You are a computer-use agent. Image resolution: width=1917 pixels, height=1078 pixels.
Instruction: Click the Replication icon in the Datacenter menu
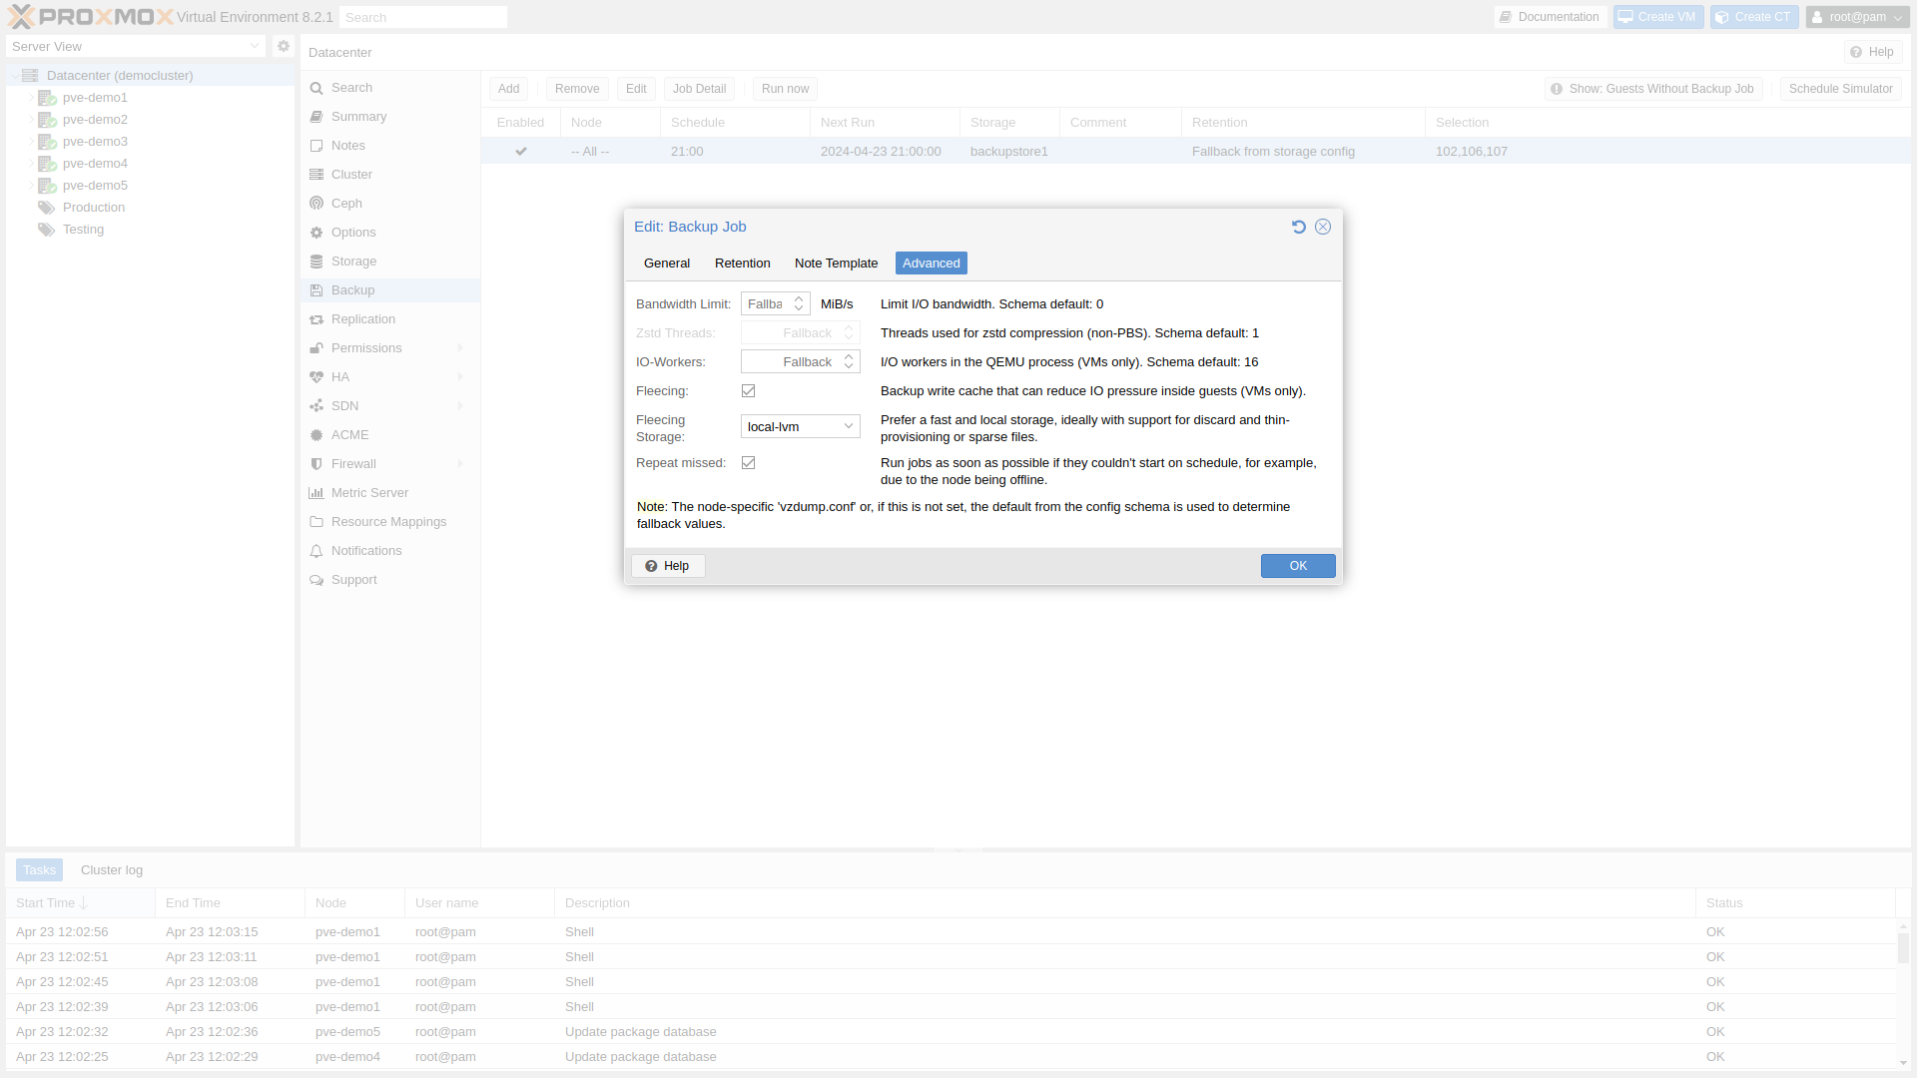point(317,319)
